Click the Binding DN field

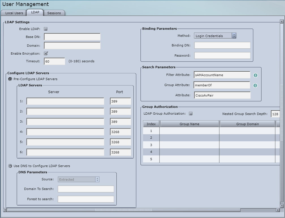tap(222, 45)
